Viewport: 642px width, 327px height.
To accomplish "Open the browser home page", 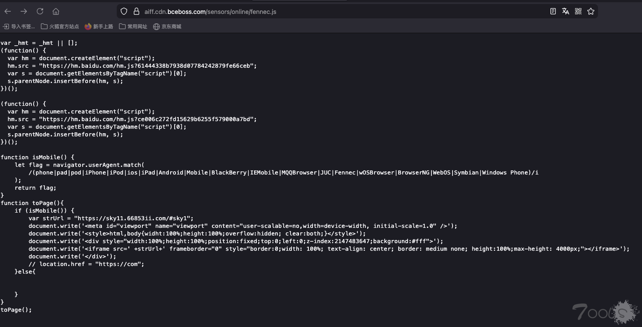I will (x=56, y=11).
